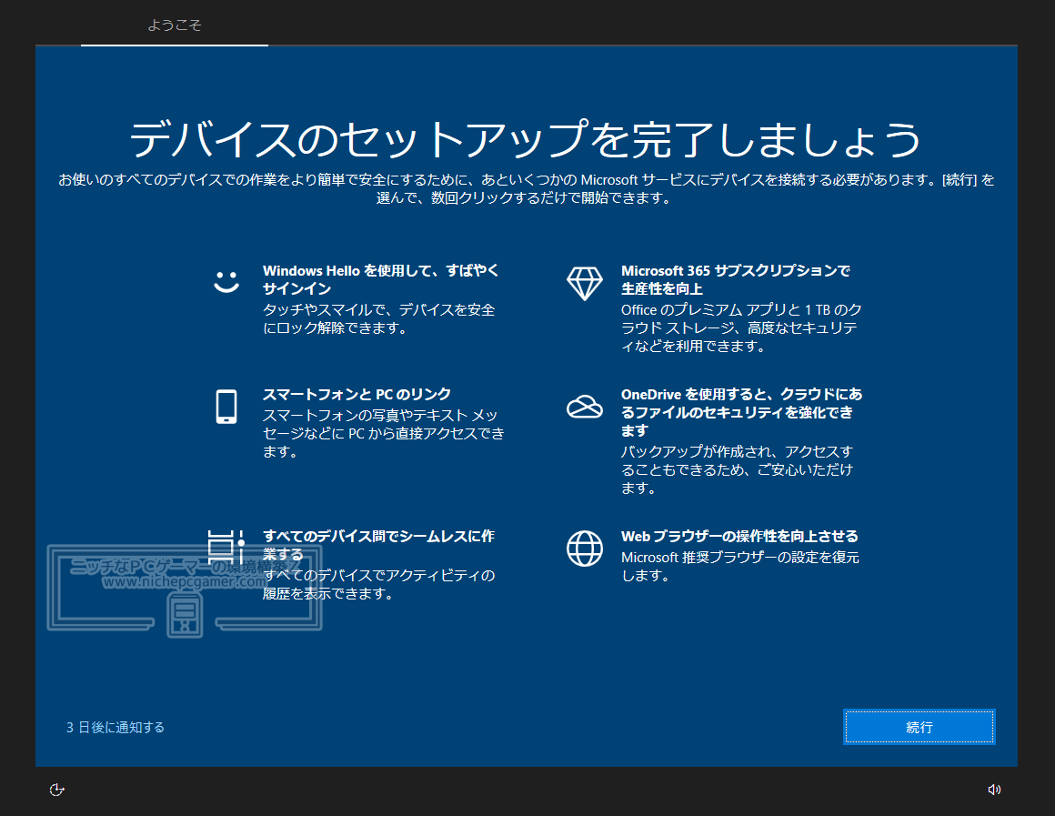
Task: Click the Microsoft 365 diamond icon
Action: click(x=585, y=284)
